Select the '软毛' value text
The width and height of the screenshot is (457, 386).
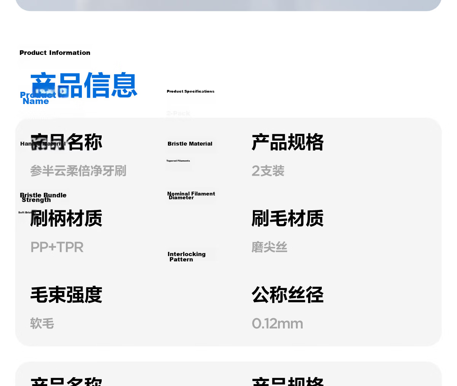click(x=42, y=324)
